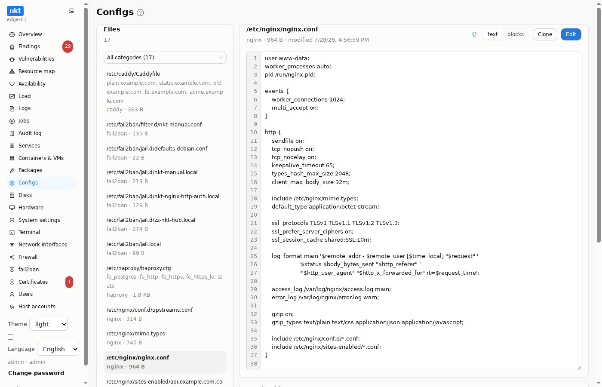
Task: Click the Audit log icon
Action: pyautogui.click(x=12, y=133)
